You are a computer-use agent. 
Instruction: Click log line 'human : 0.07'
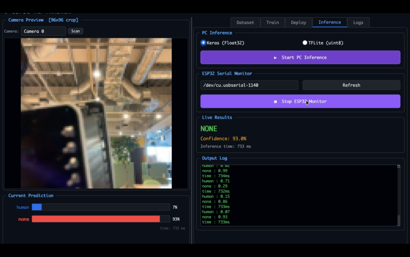point(216,212)
